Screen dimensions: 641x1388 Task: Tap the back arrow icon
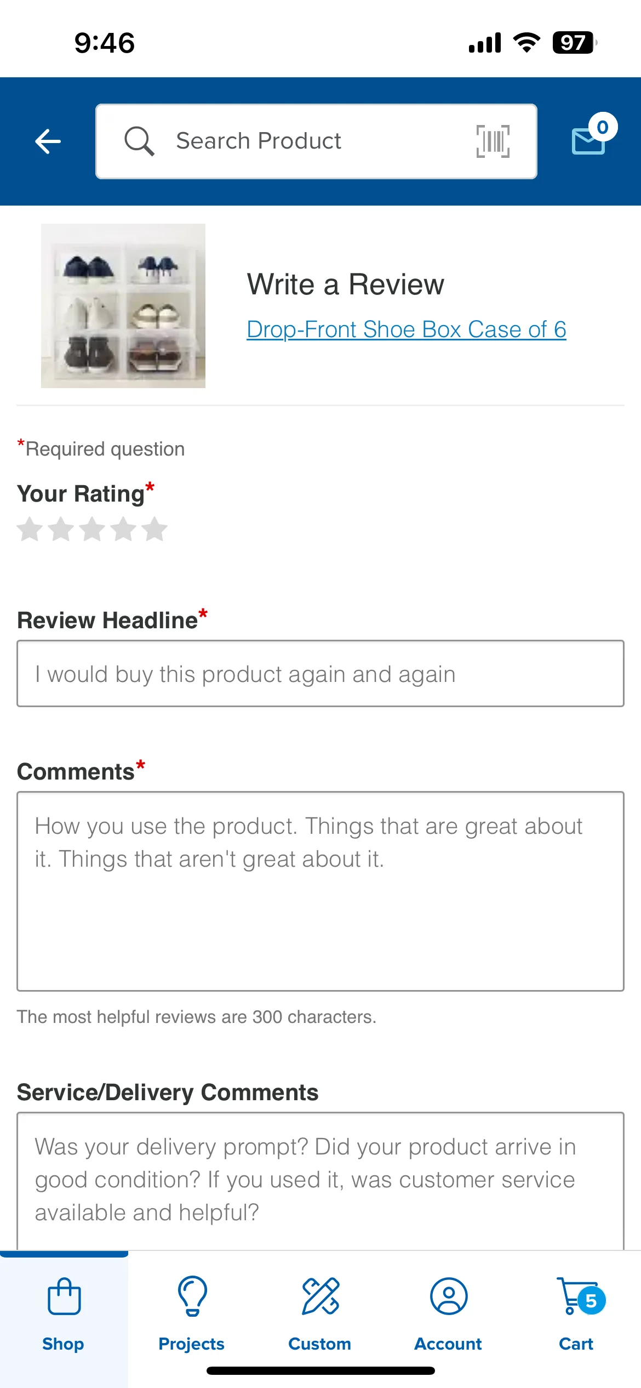coord(48,141)
